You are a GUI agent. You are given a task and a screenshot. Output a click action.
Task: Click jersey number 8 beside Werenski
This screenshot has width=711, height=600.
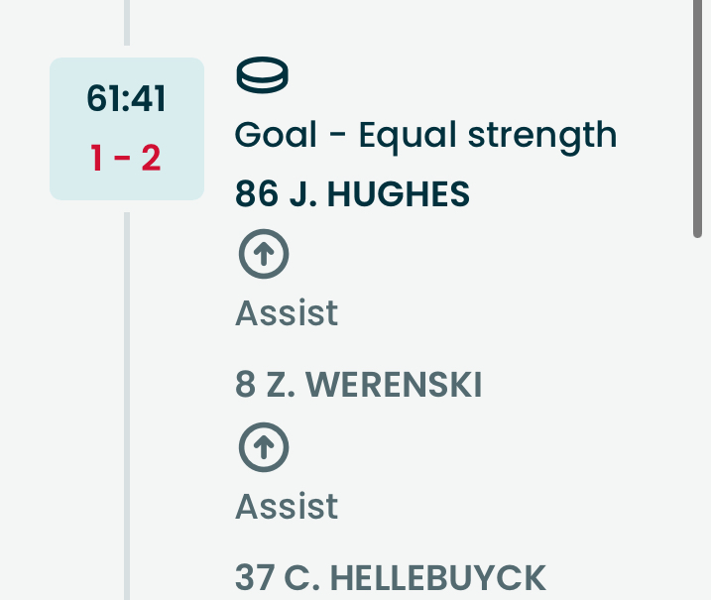click(x=245, y=385)
